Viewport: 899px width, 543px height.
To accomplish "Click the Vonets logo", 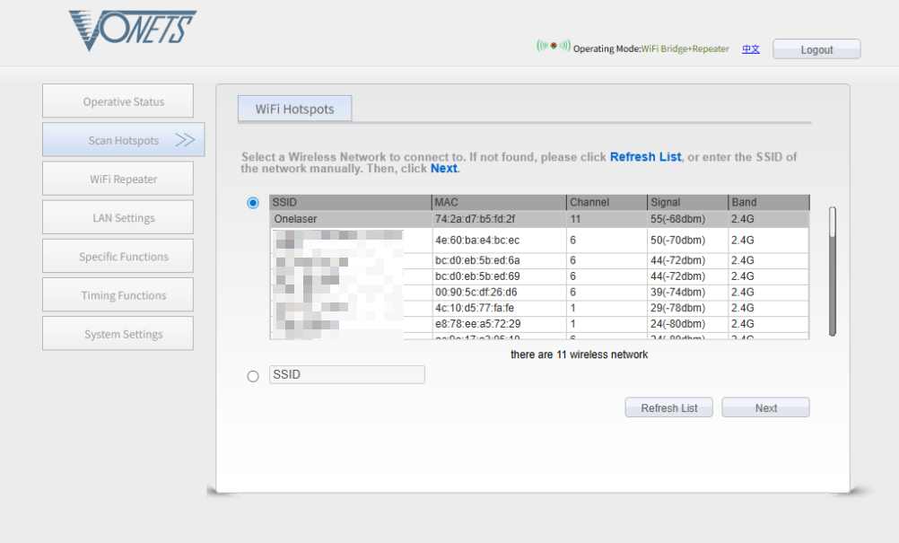I will [132, 30].
